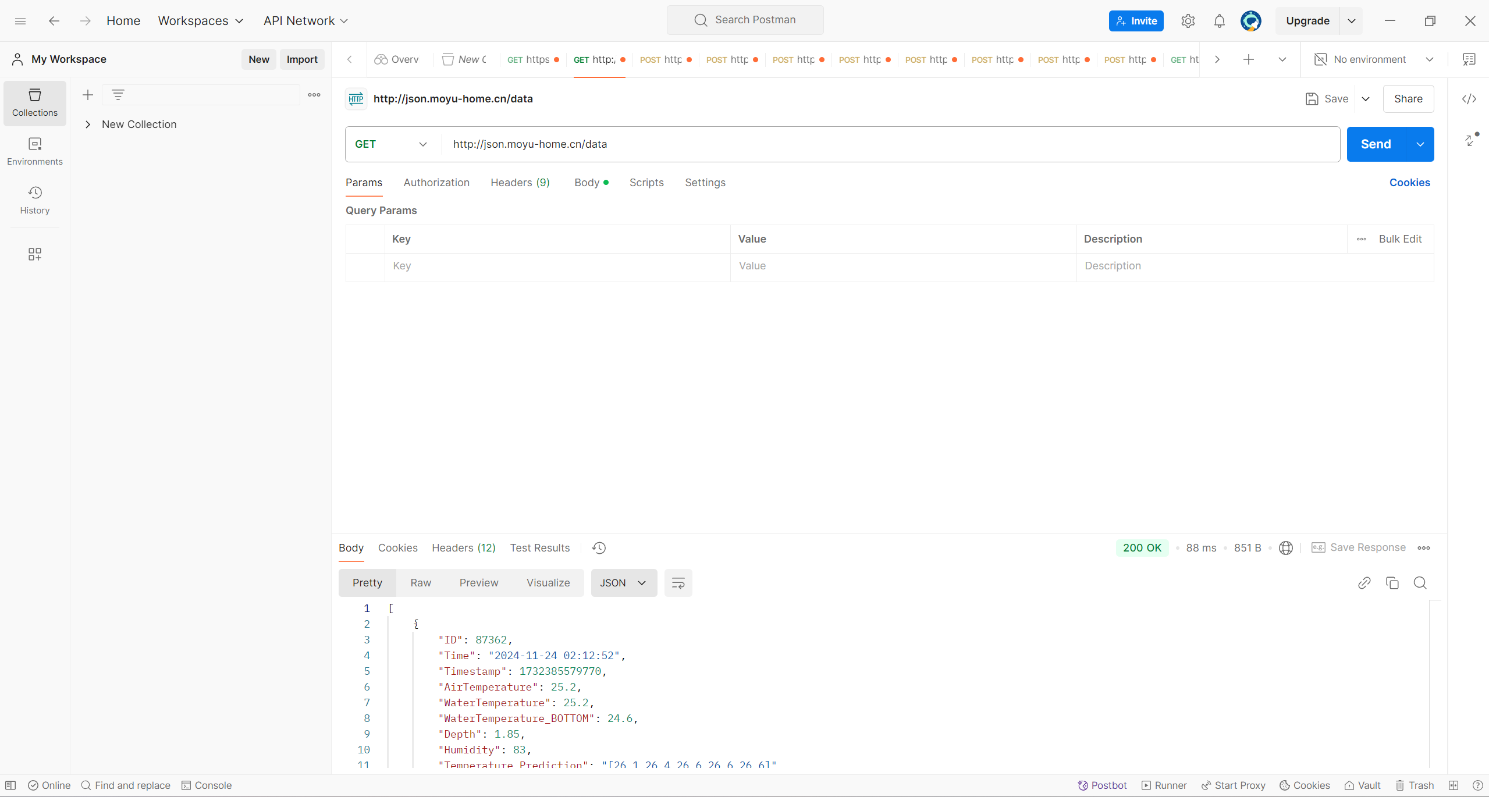The width and height of the screenshot is (1489, 797).
Task: Go back with the left arrow
Action: (54, 21)
